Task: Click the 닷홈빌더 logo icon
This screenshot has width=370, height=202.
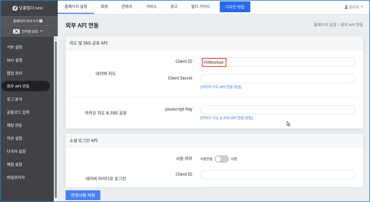Action: pos(15,8)
